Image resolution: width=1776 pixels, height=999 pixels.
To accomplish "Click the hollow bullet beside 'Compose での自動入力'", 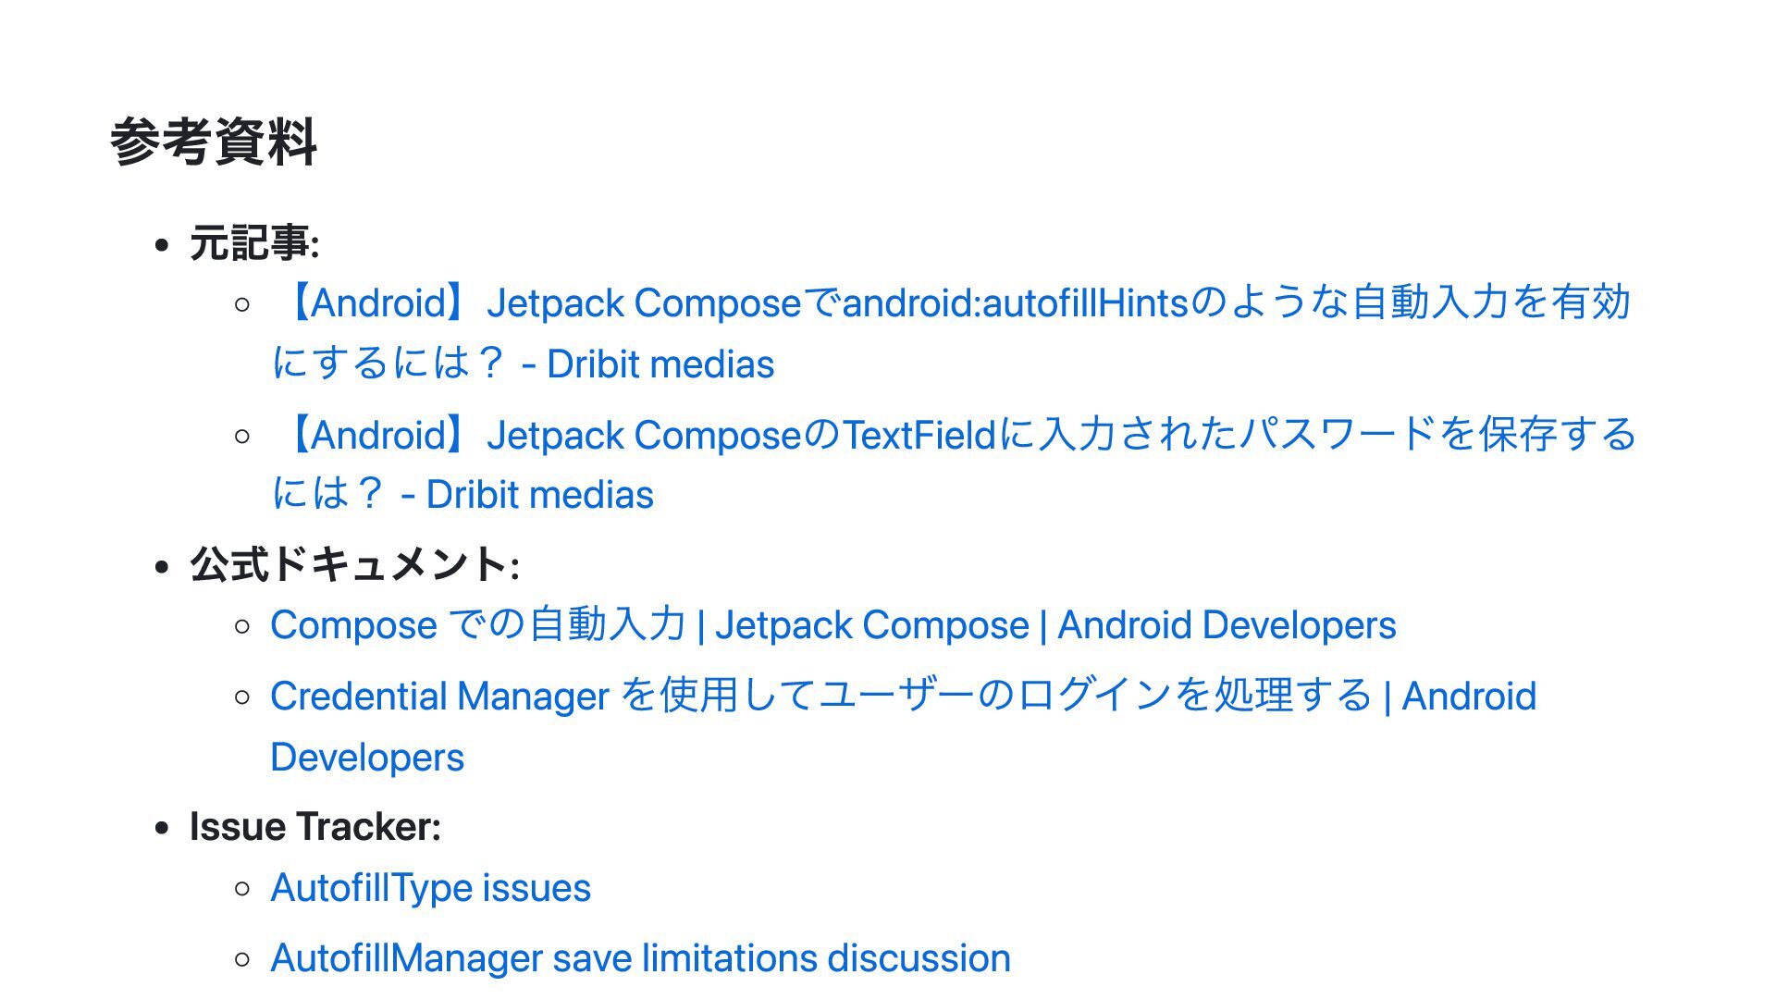I will coord(242,627).
